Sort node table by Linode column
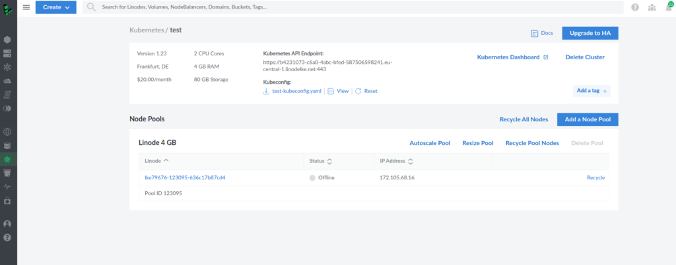This screenshot has height=265, width=676. point(156,161)
